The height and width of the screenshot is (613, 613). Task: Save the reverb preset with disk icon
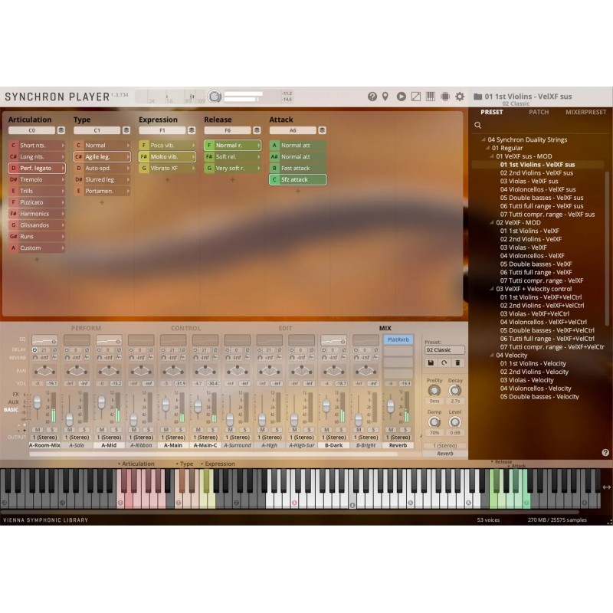tap(431, 362)
